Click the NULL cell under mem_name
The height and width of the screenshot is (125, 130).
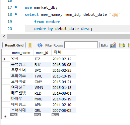14,115
